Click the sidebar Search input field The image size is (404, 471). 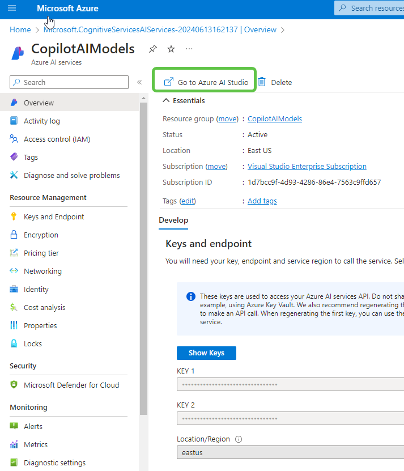coord(69,82)
